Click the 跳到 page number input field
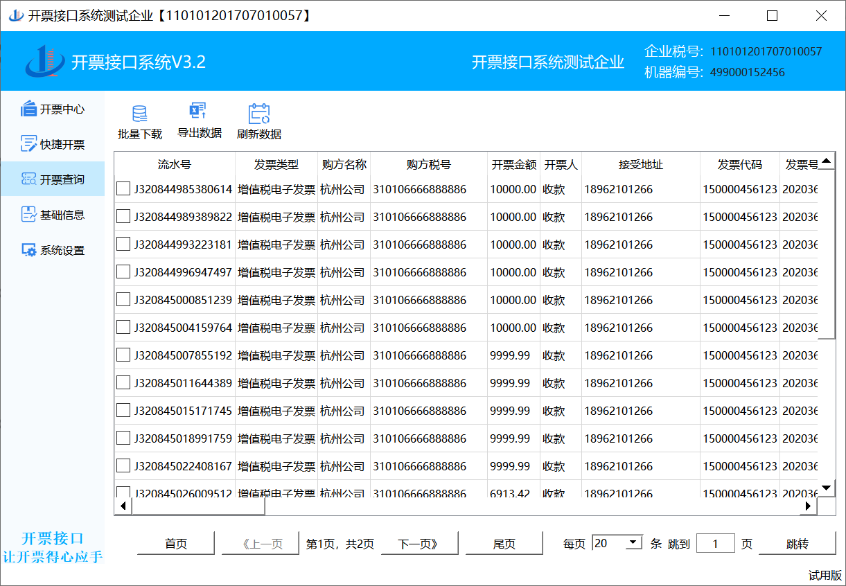Screen dimensions: 846x586 pyautogui.click(x=714, y=544)
